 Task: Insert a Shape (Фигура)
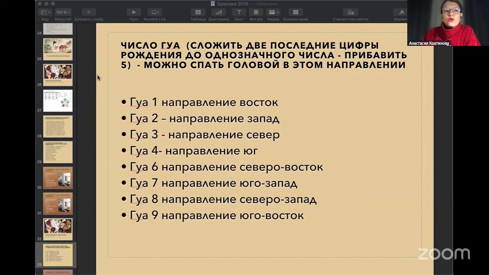coord(256,12)
